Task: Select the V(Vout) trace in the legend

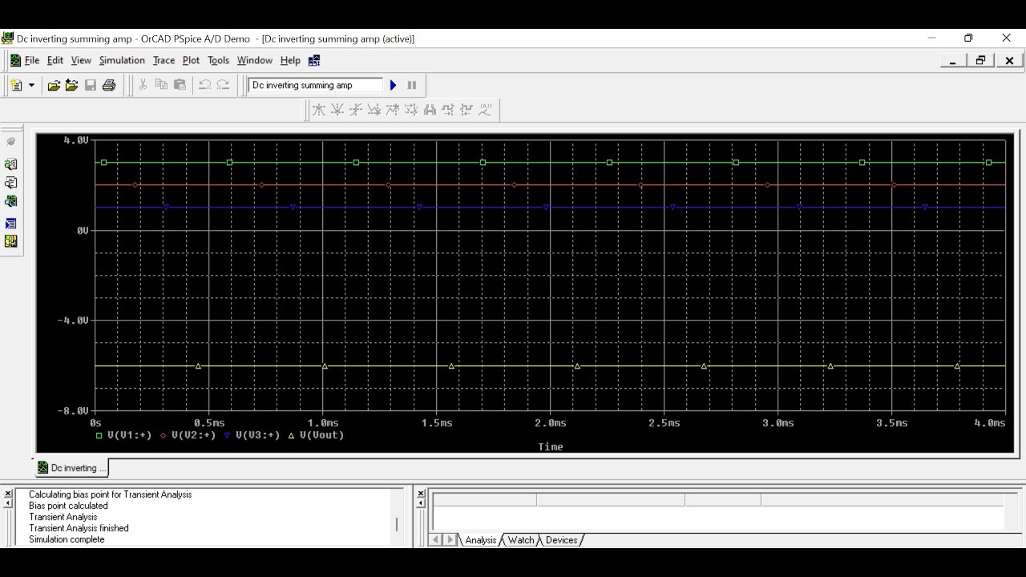Action: (321, 435)
